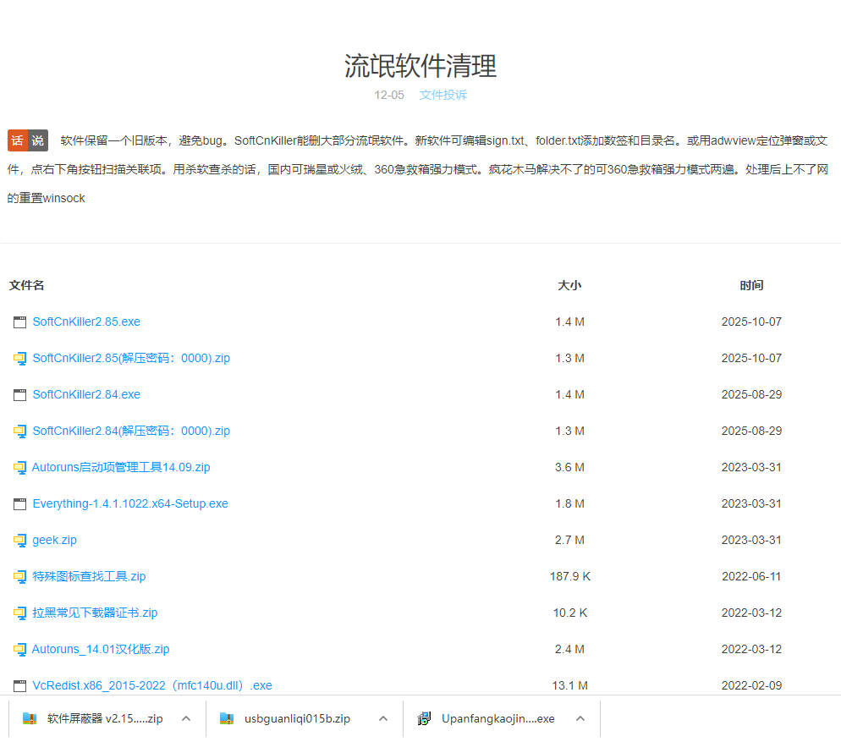841x742 pixels.
Task: Click the zip icon beside SoftCnKiller2.85(解压密码：0000).zip
Action: click(x=19, y=358)
